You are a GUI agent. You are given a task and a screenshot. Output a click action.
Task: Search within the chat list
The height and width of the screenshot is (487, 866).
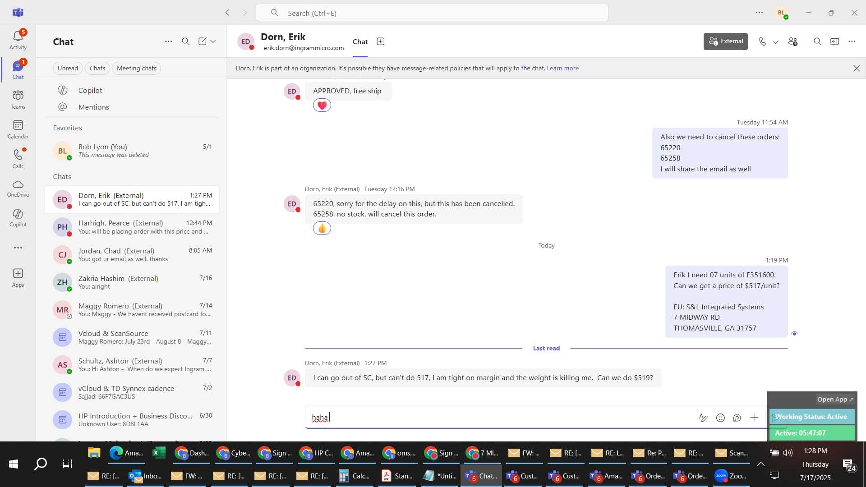pos(185,41)
